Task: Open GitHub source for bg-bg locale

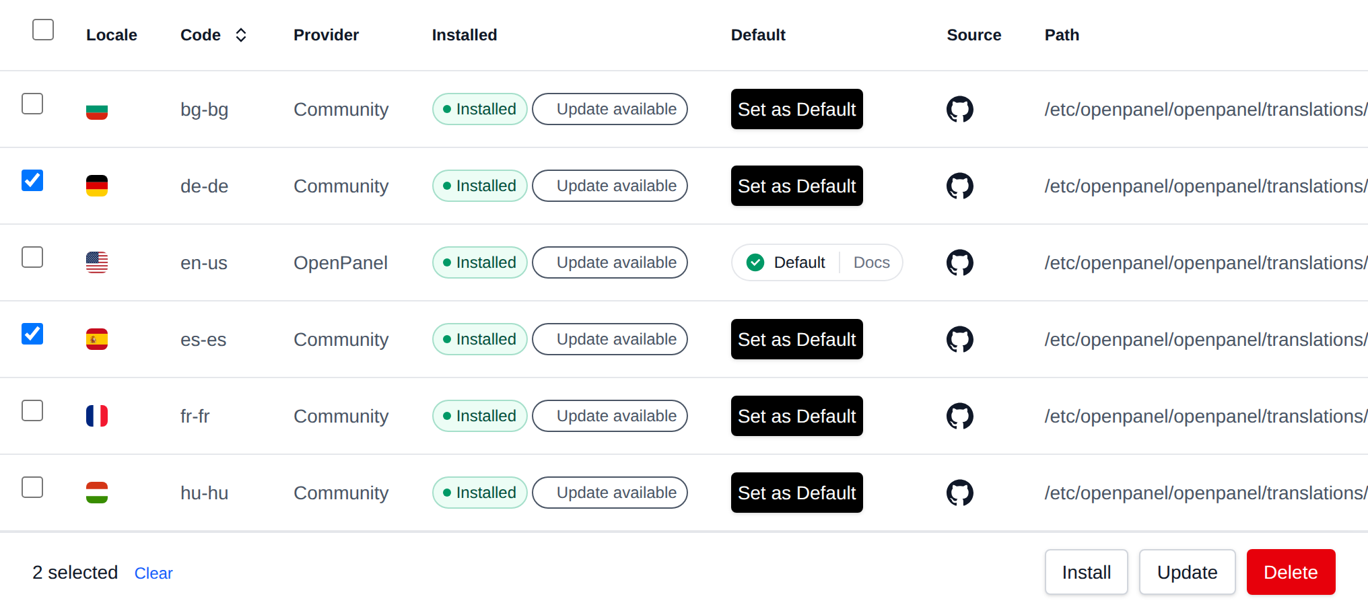Action: point(959,109)
